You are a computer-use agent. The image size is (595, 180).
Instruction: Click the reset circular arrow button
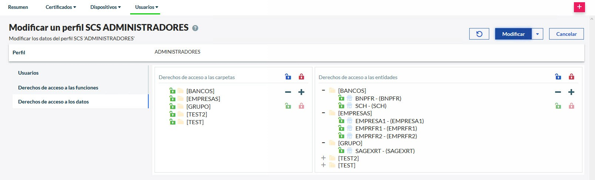(479, 34)
